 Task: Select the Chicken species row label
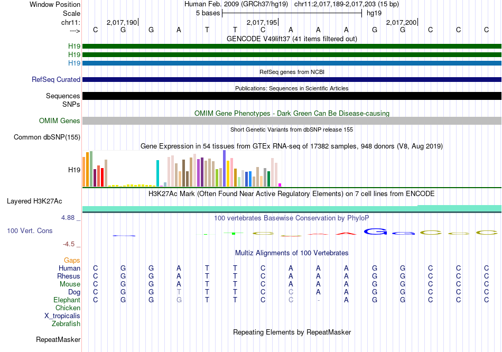68,308
